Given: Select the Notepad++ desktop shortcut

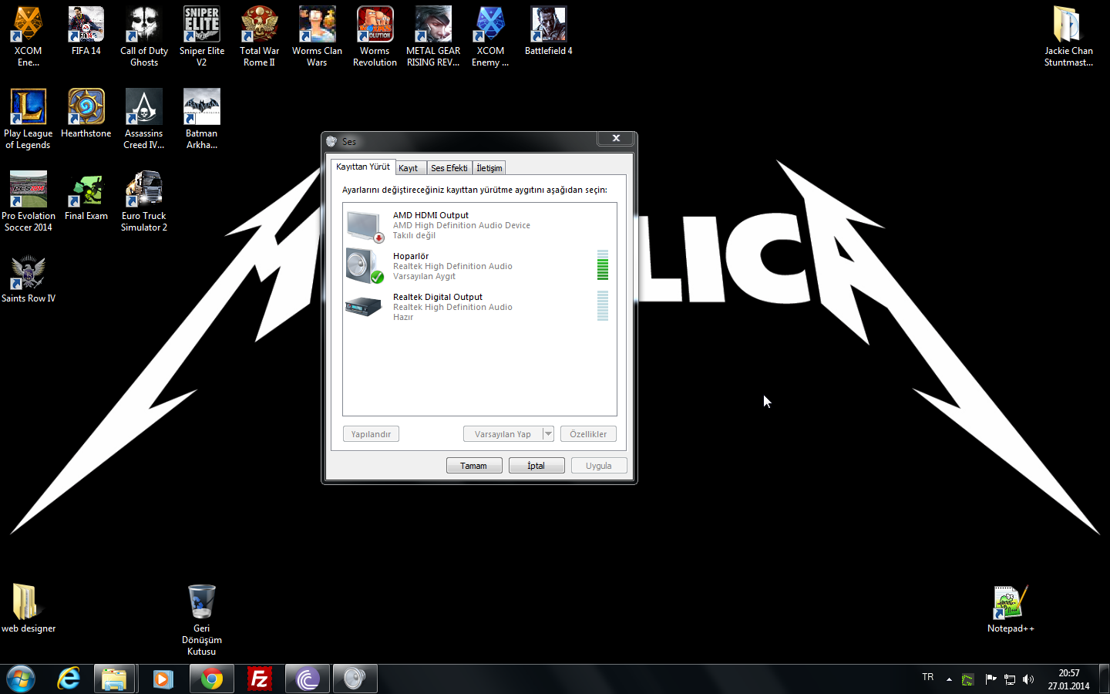Looking at the screenshot, I should click(1011, 608).
